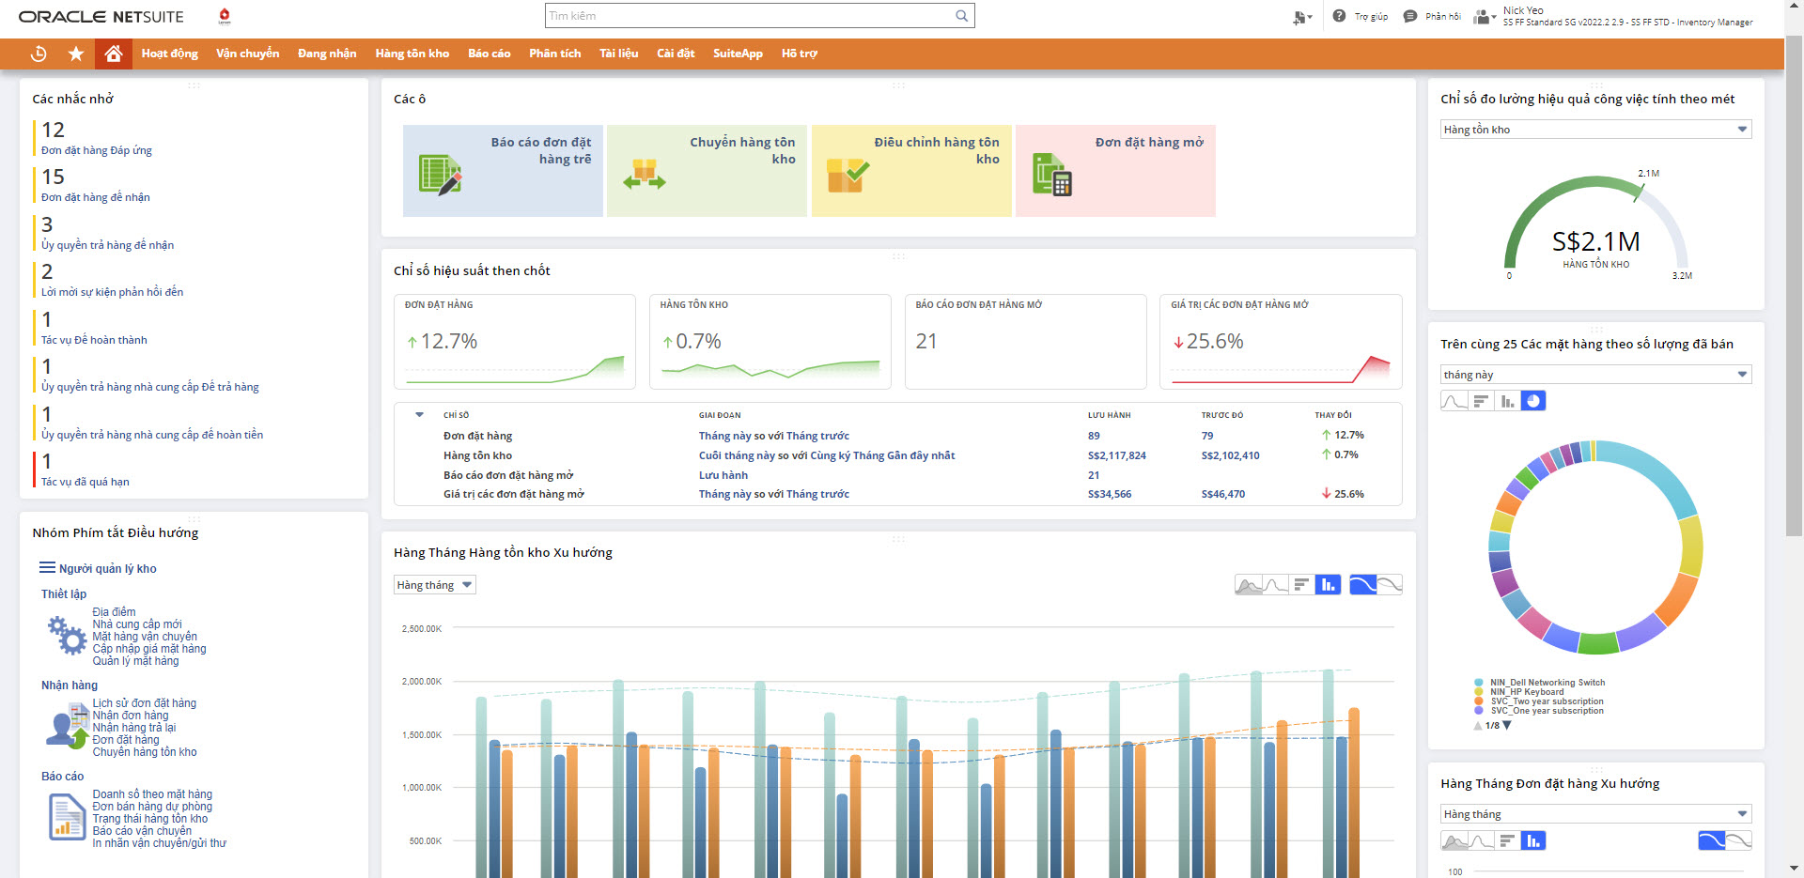Switch inventory trend chart to horizontal bars
This screenshot has width=1804, height=878.
(1301, 585)
